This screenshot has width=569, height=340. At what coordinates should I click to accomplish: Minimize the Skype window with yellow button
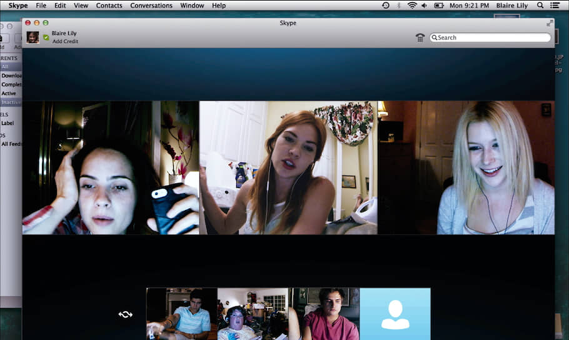[37, 23]
